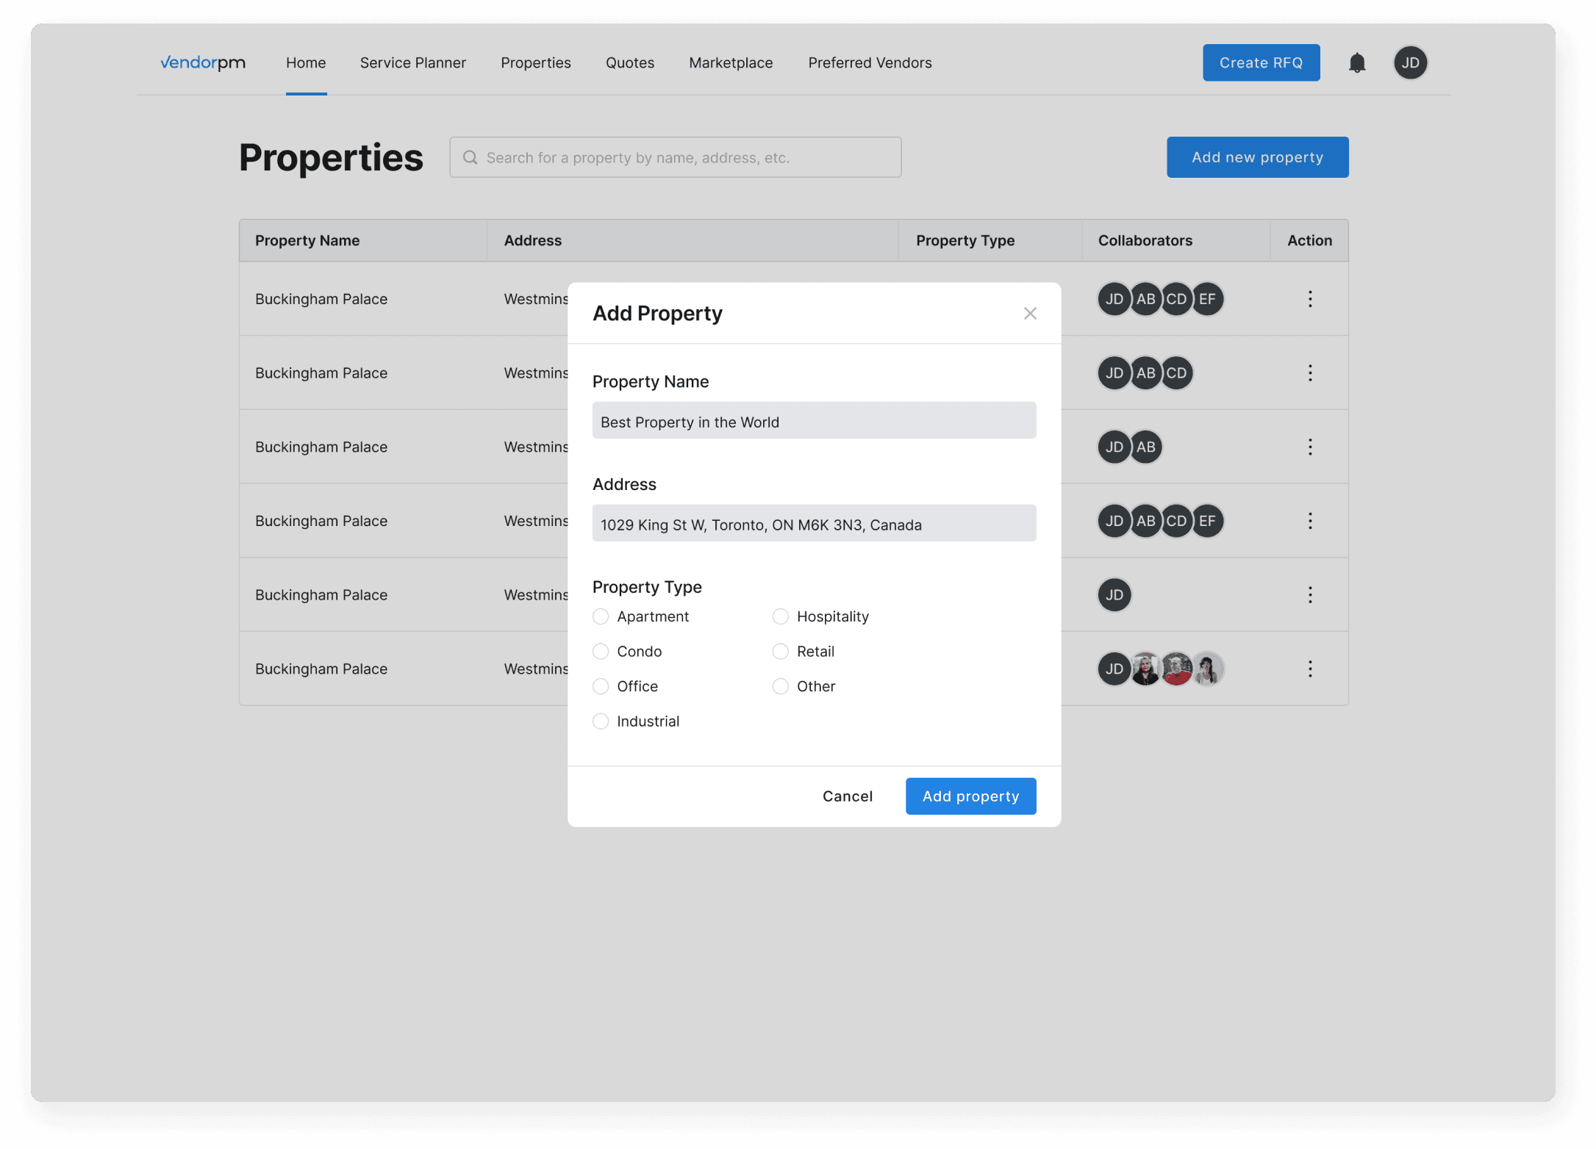
Task: Open three-dot action menu on third row
Action: 1309,447
